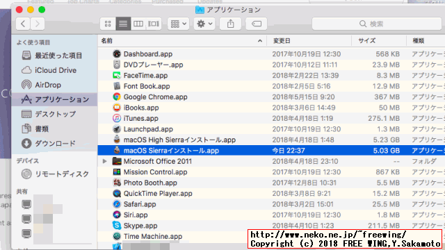This screenshot has width=445, height=250.
Task: Select the file name Dashboard.app
Action: (x=148, y=54)
